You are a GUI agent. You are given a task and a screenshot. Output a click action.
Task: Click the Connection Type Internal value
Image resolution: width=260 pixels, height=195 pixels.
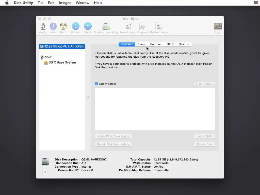coord(86,167)
